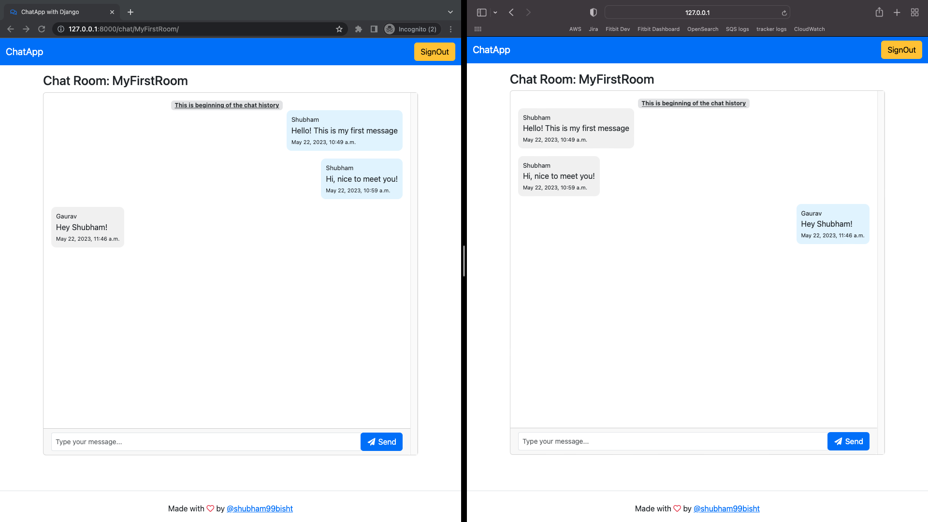Image resolution: width=928 pixels, height=522 pixels.
Task: Toggle Safari sidebar button
Action: [x=481, y=13]
